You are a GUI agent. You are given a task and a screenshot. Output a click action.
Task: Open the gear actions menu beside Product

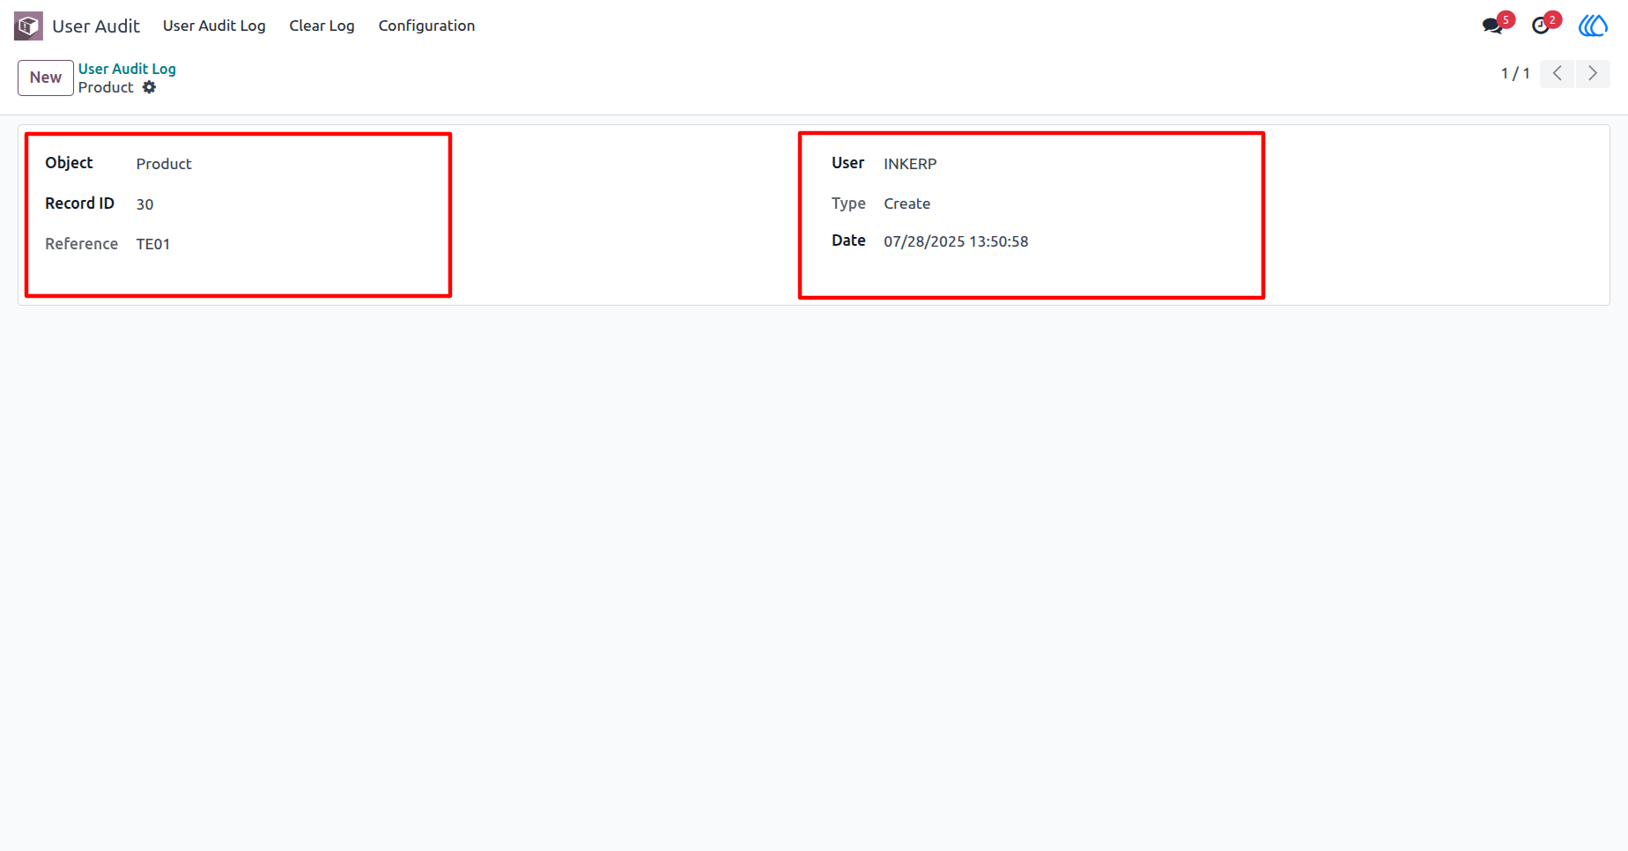click(x=150, y=87)
